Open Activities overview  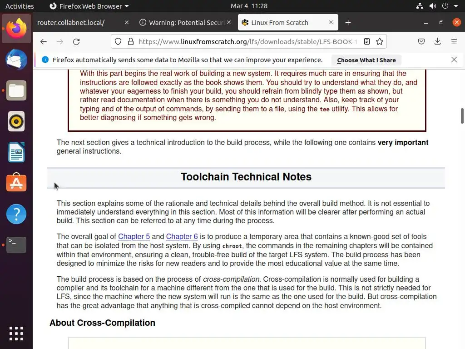(x=20, y=6)
